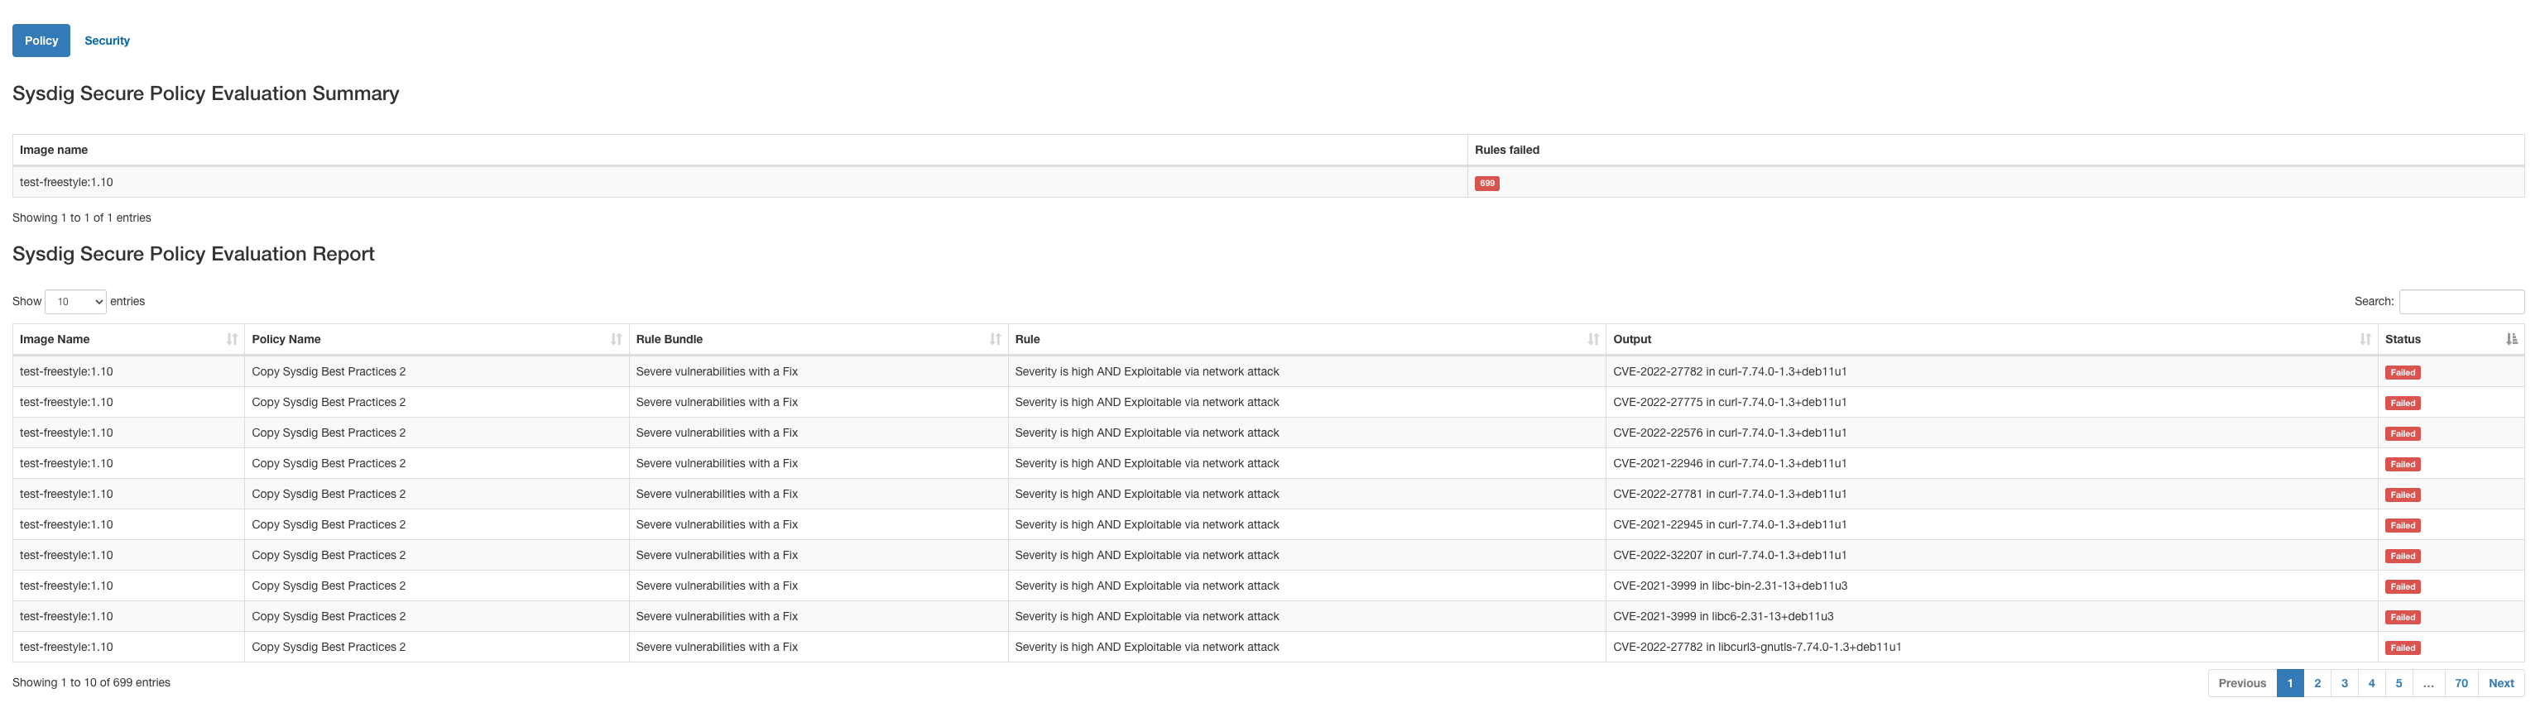Sort by Policy Name column icon
This screenshot has height=717, width=2545.
(617, 339)
